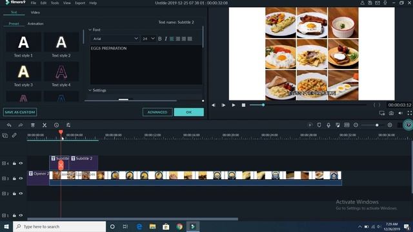
Task: Zoom out timeline with the minus icon
Action: click(x=356, y=125)
